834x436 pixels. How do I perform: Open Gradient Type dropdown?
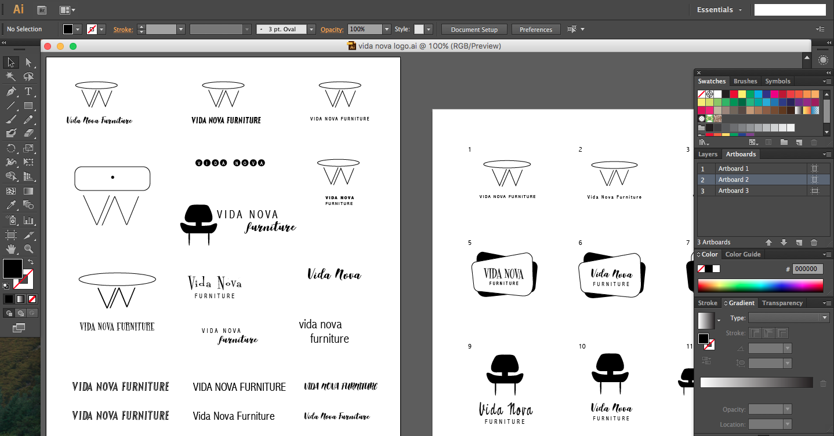(x=789, y=318)
